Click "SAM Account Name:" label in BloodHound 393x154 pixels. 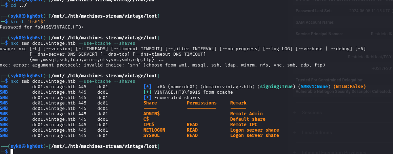pyautogui.click(x=315, y=22)
